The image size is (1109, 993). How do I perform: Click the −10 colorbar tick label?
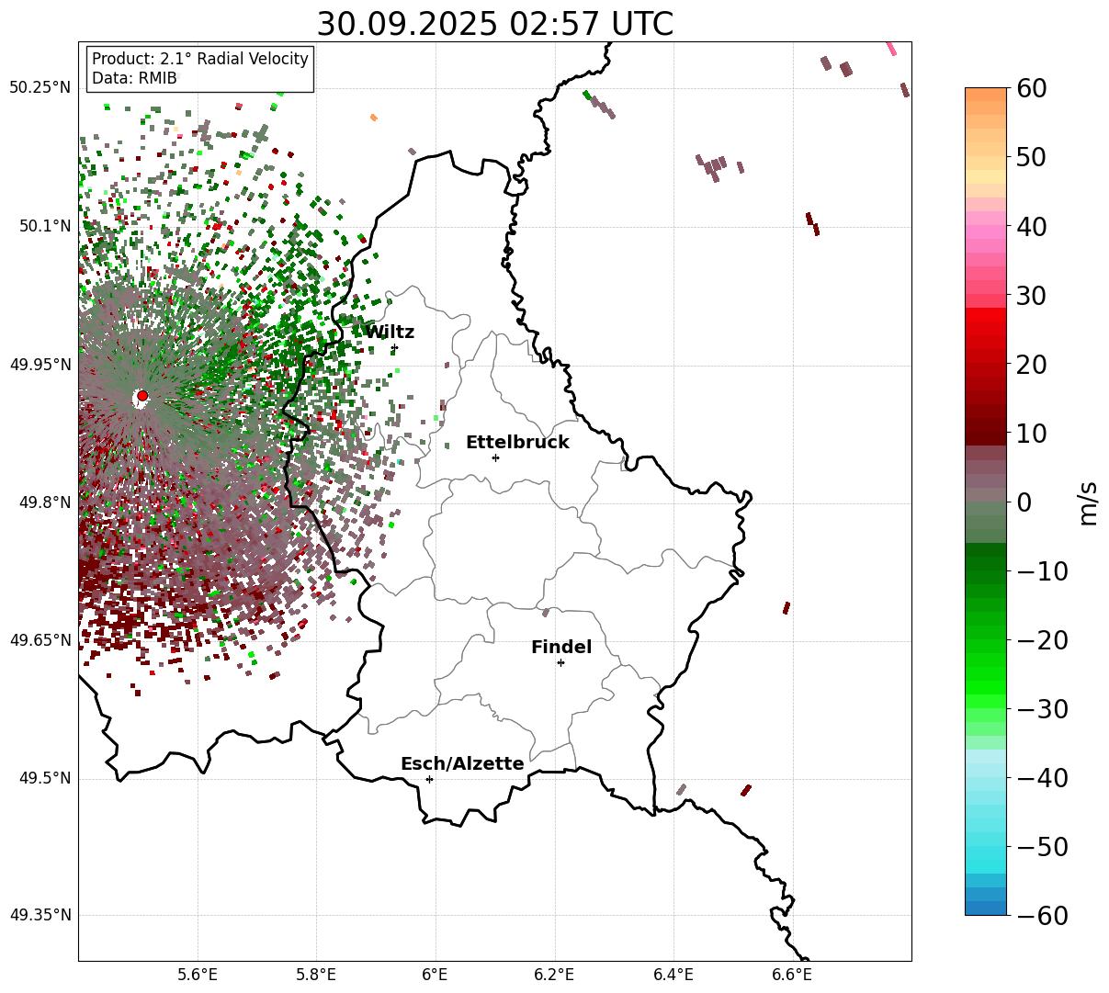click(x=1042, y=571)
